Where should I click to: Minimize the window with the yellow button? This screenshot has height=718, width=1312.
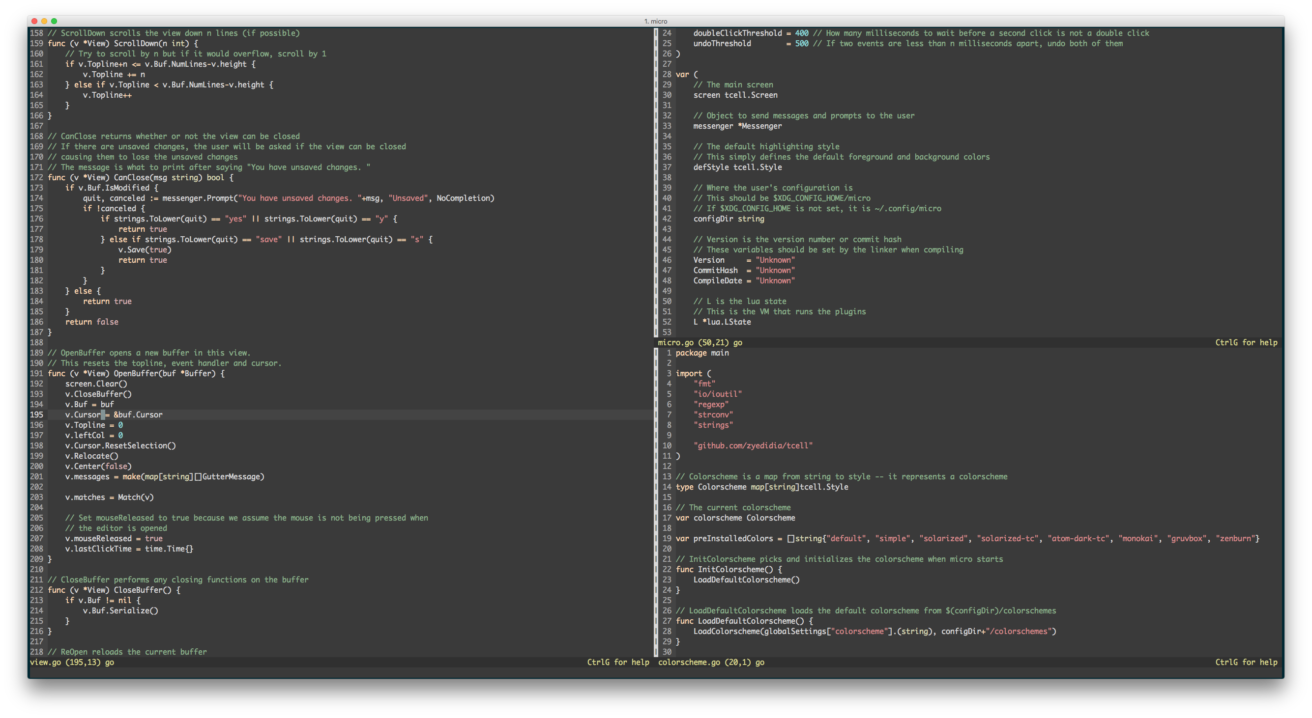coord(44,22)
